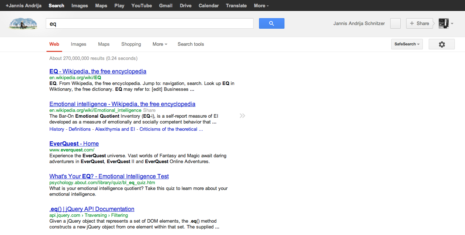Open the History sitelink
Screen dimensions: 465x235
pos(57,129)
